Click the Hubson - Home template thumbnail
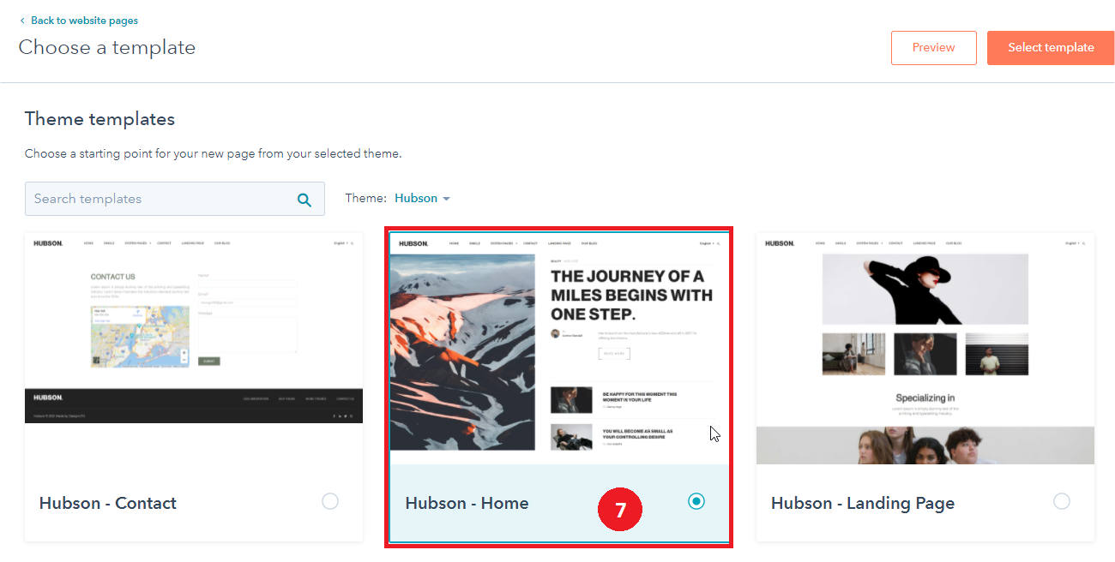This screenshot has width=1115, height=562. [x=559, y=347]
